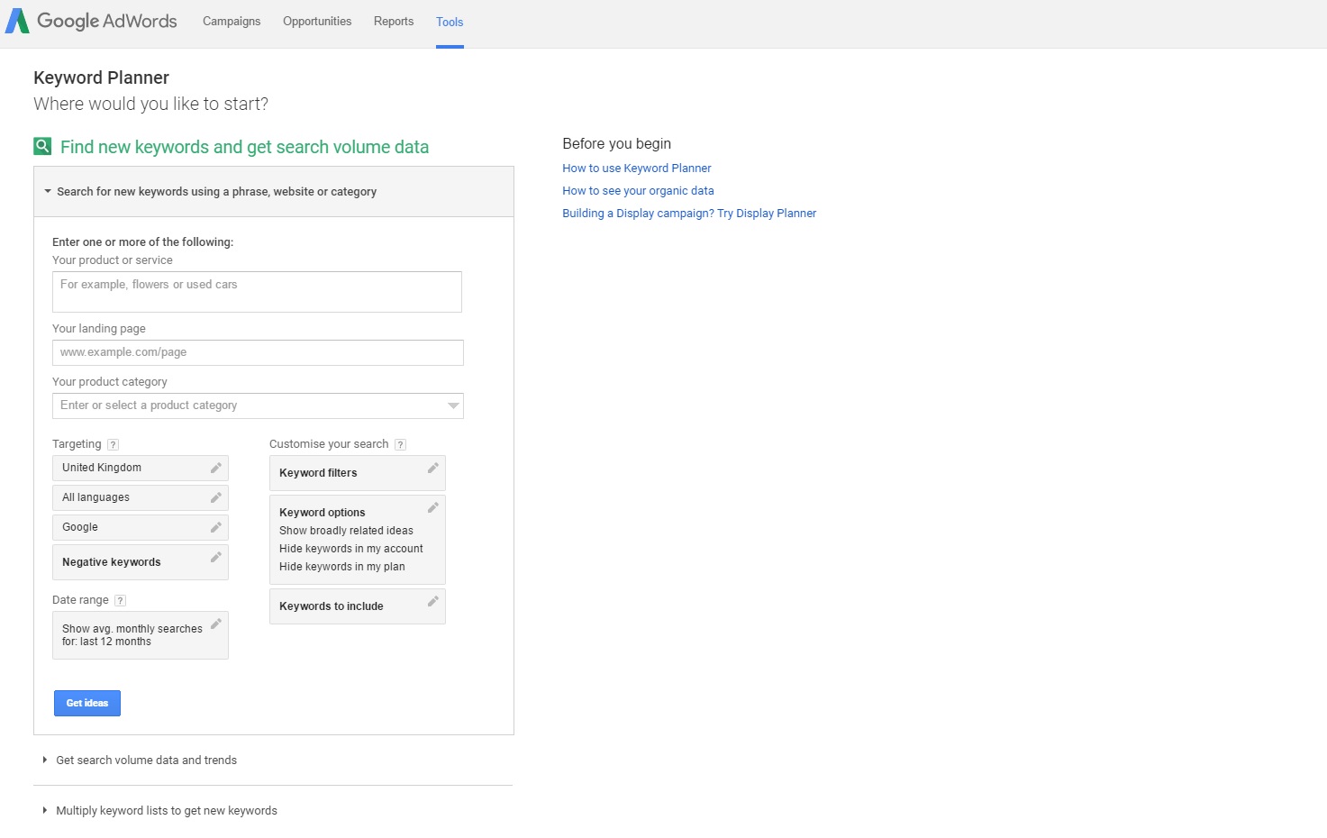This screenshot has width=1327, height=838.
Task: Edit Keywords to include pencil icon
Action: tap(433, 601)
